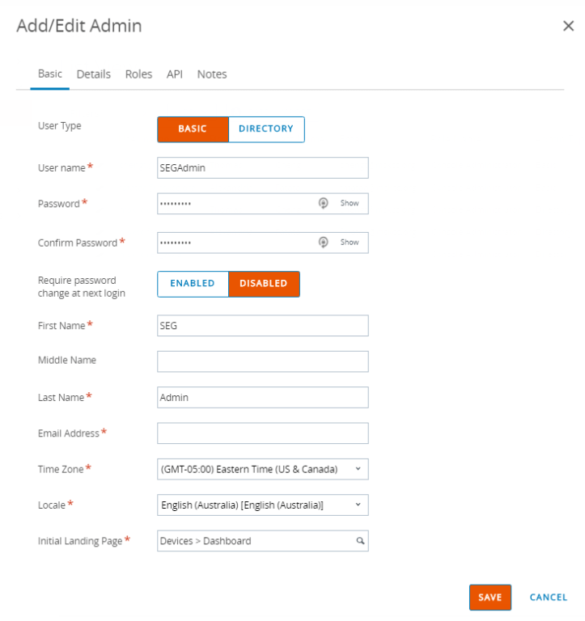The image size is (585, 621).
Task: Select Disabled for password change requirement
Action: [264, 284]
